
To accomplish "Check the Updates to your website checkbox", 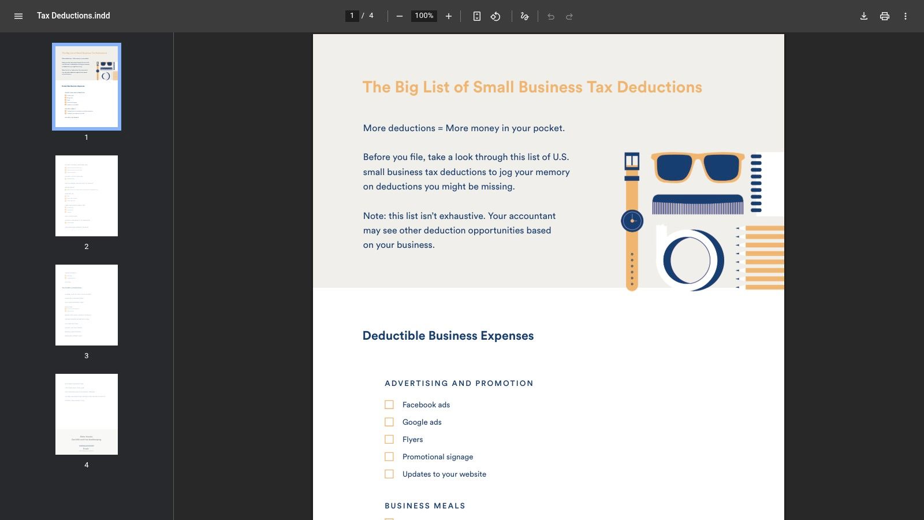I will click(389, 474).
